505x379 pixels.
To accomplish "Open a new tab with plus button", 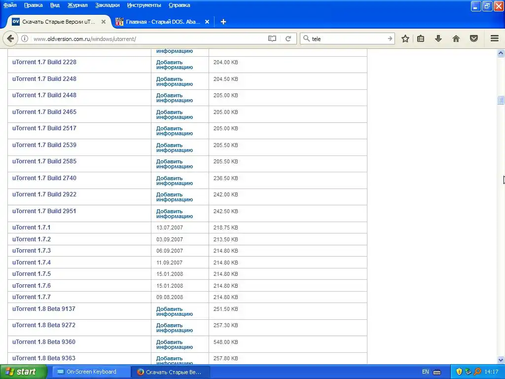I will 223,22.
